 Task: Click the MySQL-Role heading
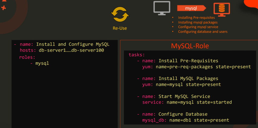pos(190,46)
